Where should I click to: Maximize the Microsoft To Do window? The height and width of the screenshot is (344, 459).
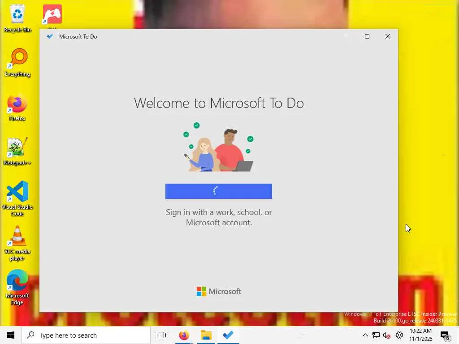coord(367,36)
